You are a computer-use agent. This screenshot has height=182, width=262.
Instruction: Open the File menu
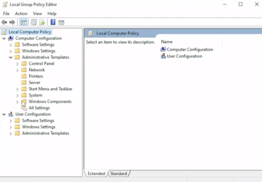tap(6, 13)
